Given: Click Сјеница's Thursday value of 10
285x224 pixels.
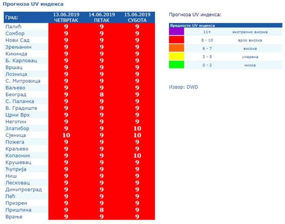Looking at the screenshot, I should click(x=66, y=135).
